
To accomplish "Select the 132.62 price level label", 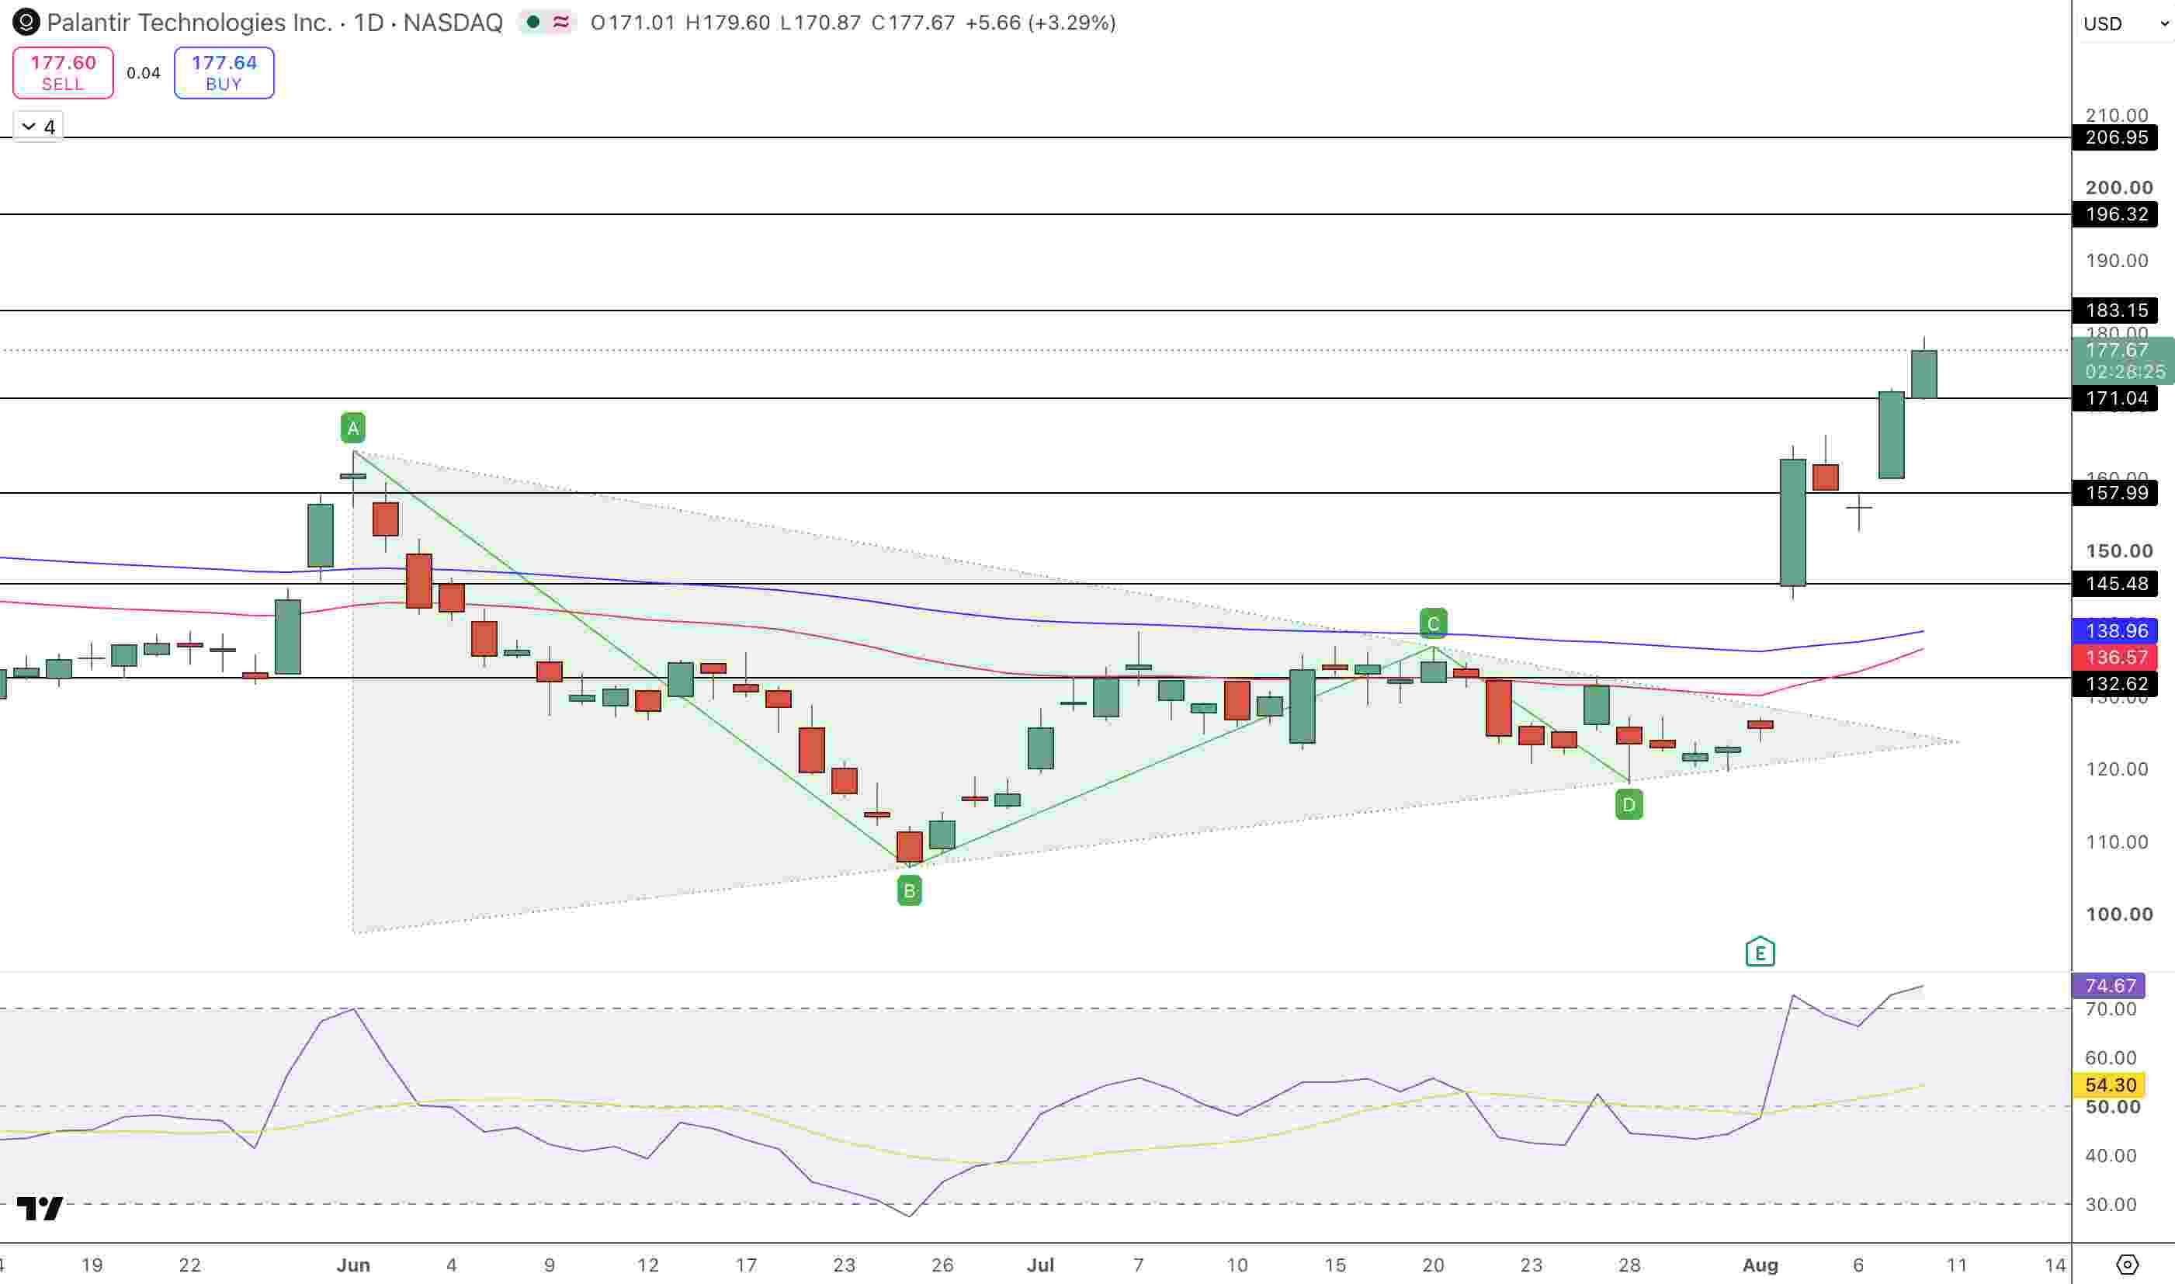I will point(2115,685).
